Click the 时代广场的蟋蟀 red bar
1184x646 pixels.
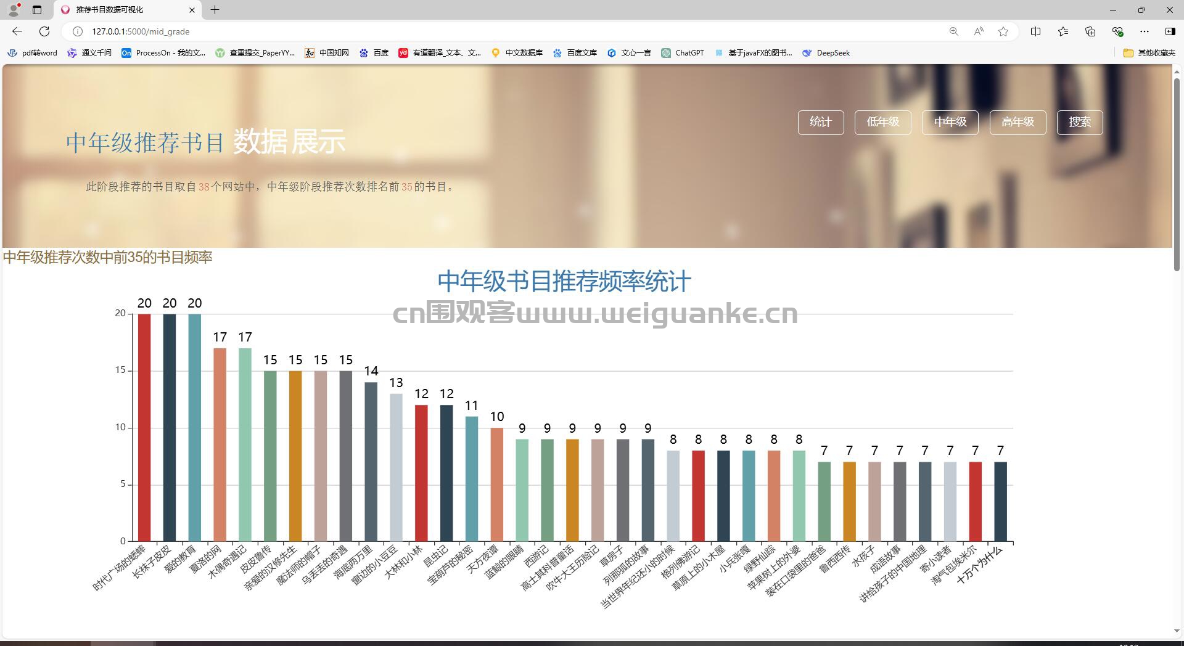coord(144,428)
